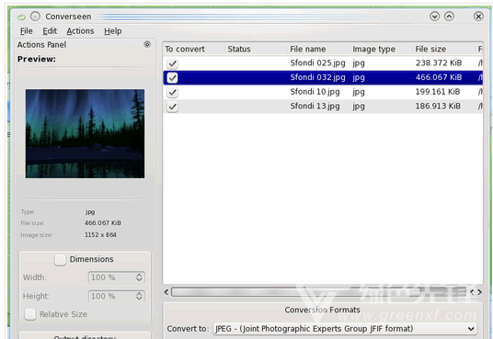
Task: Adjust the Width spinner arrows
Action: pos(139,277)
